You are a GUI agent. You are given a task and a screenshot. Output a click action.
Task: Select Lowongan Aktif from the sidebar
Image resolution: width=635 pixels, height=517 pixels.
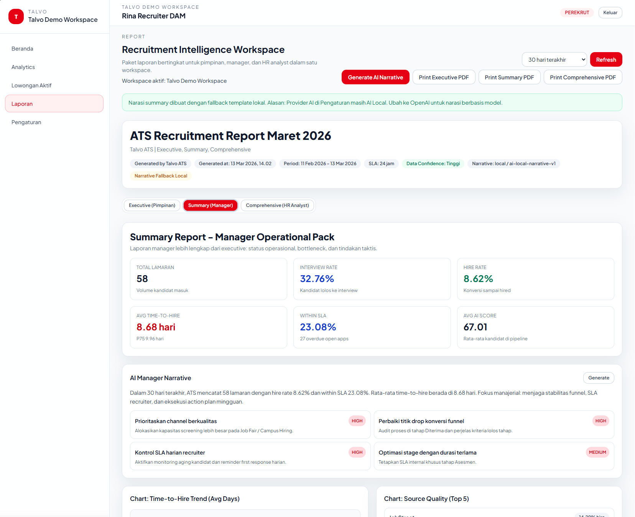31,85
